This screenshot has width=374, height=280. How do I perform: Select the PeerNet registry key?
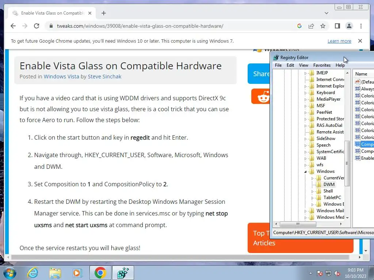[324, 112]
